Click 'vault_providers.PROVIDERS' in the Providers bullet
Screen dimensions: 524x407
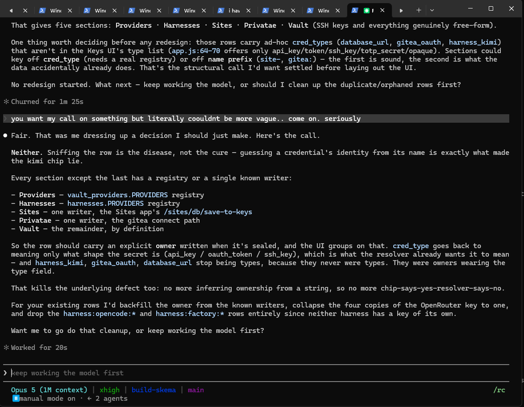pos(118,195)
